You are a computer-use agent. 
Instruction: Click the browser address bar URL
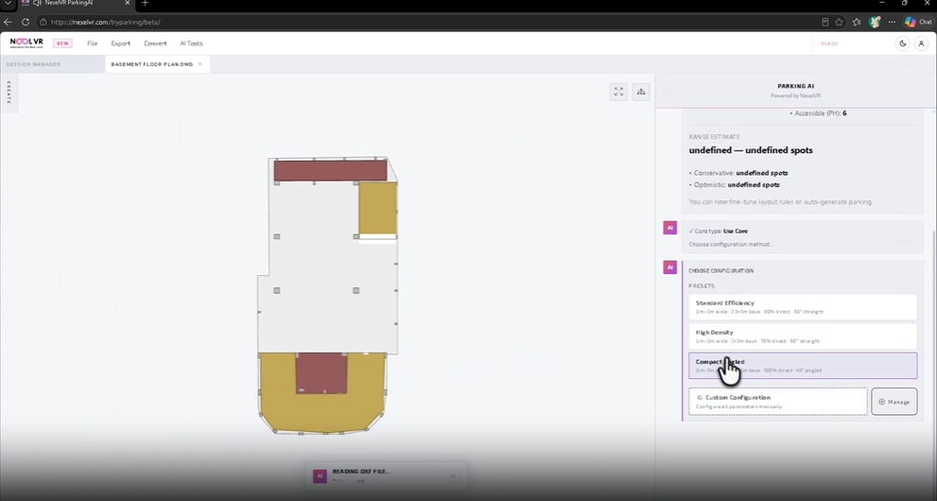(x=105, y=22)
